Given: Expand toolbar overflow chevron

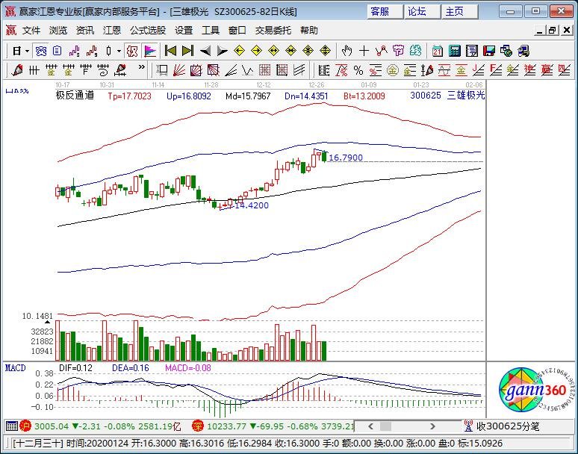Looking at the screenshot, I should coord(142,68).
